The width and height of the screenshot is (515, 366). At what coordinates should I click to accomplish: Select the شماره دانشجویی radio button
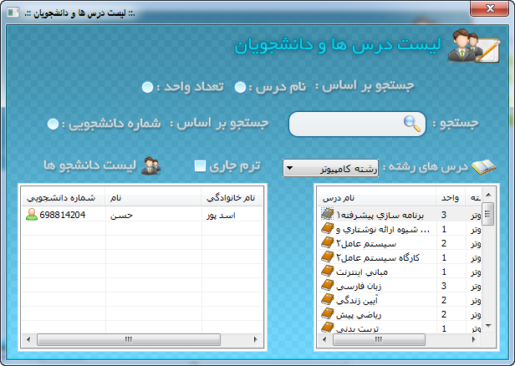click(53, 124)
